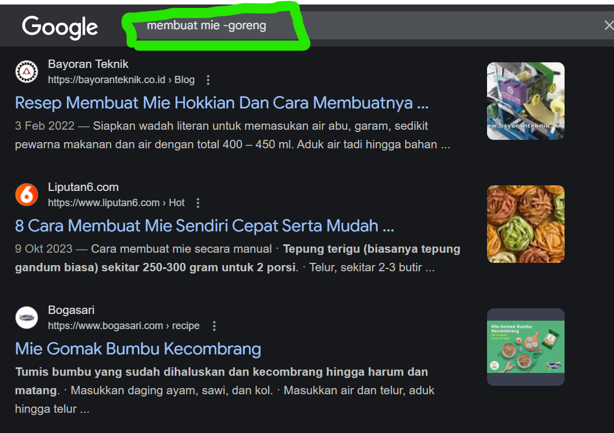Open "Mie Gomak Bumbu Kecombrang" result
Image resolution: width=614 pixels, height=433 pixels.
138,349
